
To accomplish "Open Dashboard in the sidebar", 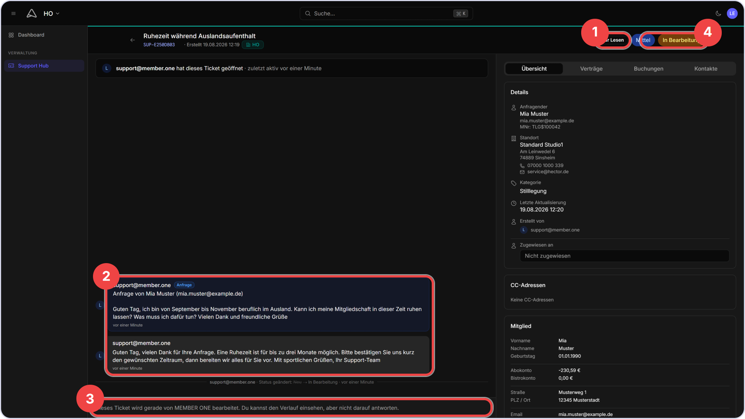I will pyautogui.click(x=44, y=35).
